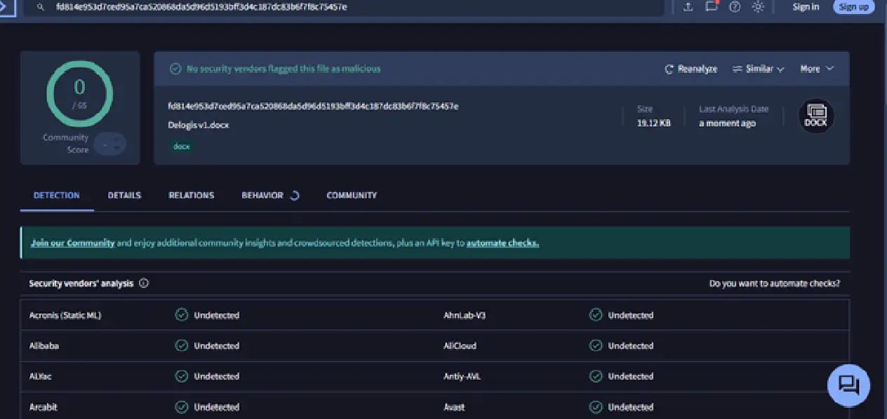Click the DOCX file type icon
The image size is (887, 419).
[816, 116]
